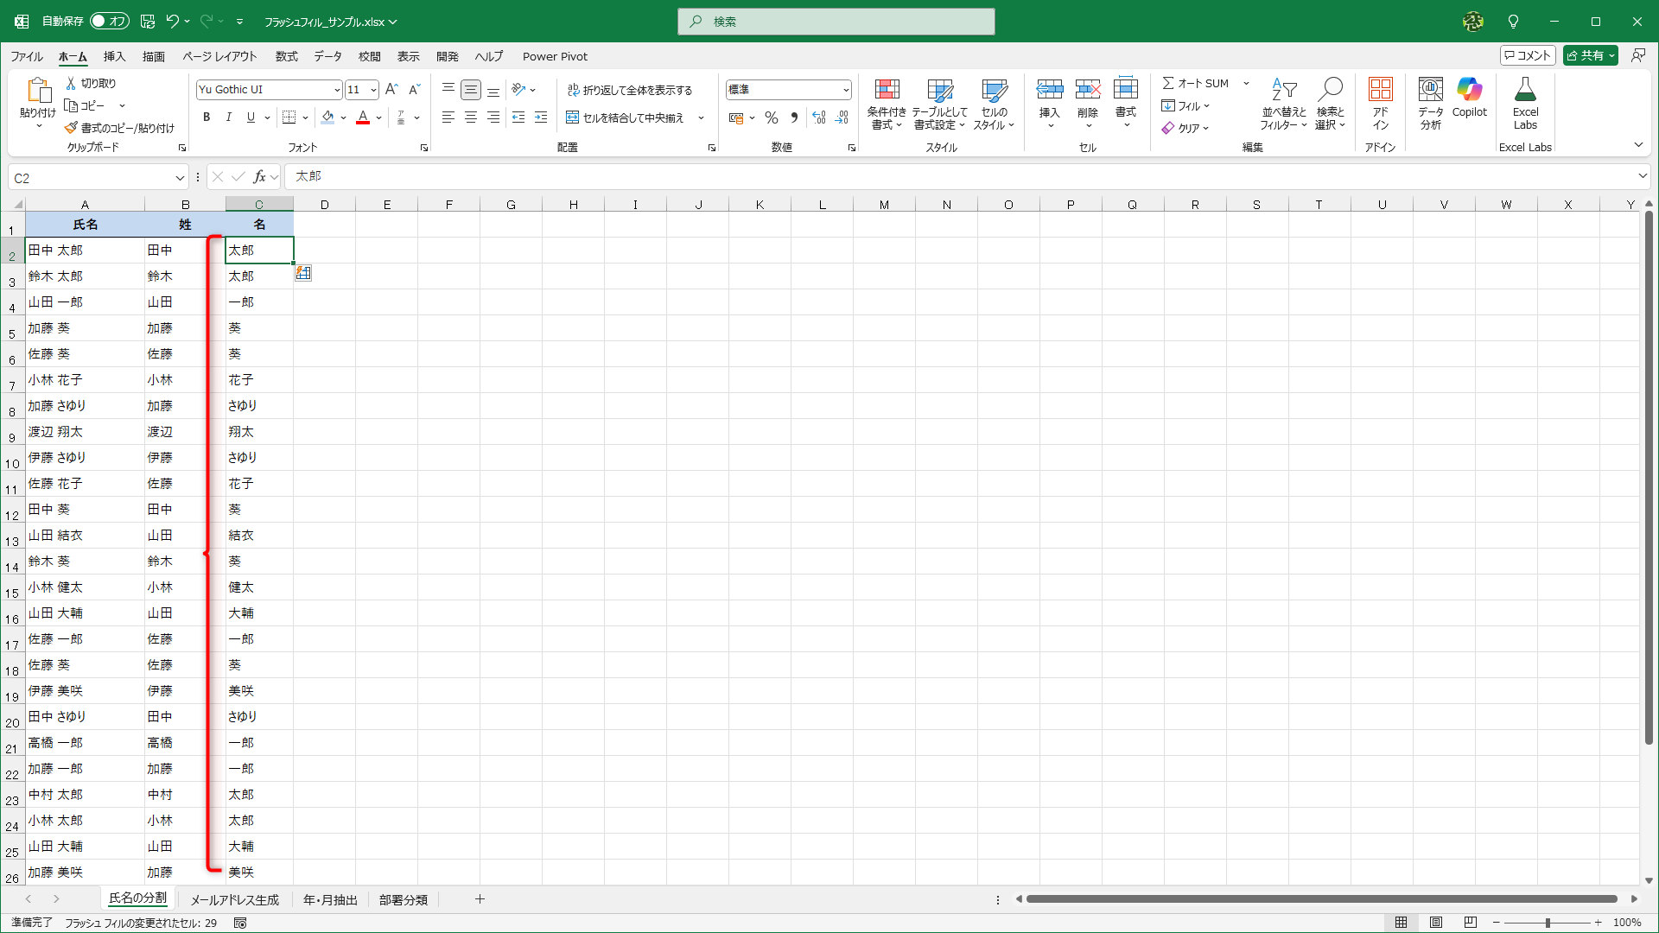The width and height of the screenshot is (1659, 933).
Task: Click the Flash Fill options icon
Action: click(x=303, y=273)
